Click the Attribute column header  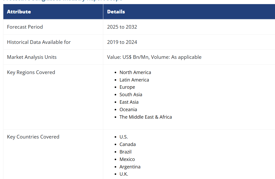click(x=19, y=12)
